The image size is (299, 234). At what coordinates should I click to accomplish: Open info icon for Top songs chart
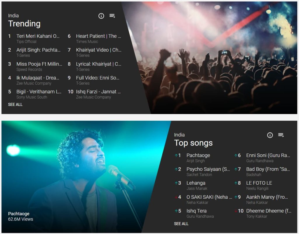tap(270, 135)
